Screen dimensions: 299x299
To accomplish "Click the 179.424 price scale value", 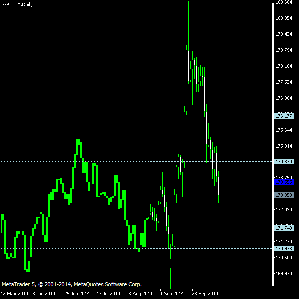I will 284,34.
